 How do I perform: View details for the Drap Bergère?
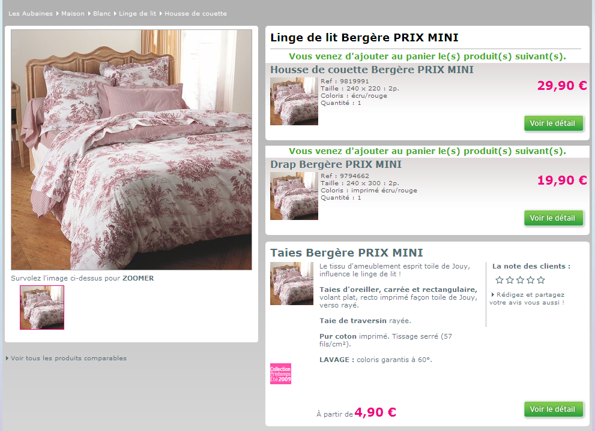(553, 218)
